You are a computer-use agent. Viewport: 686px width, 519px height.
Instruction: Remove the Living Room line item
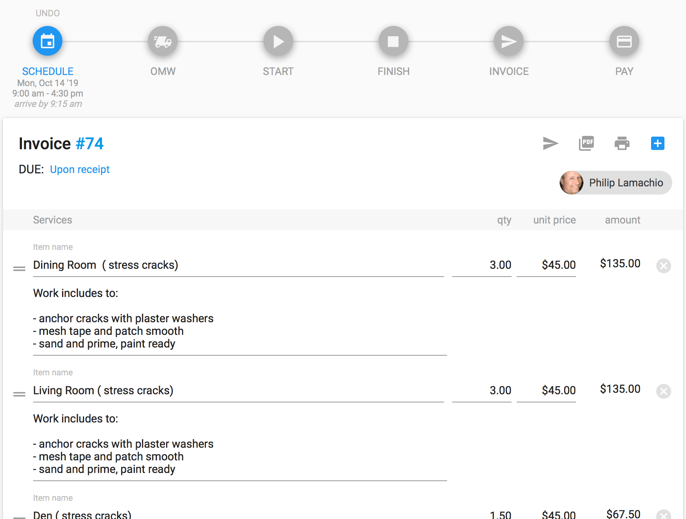(x=663, y=391)
